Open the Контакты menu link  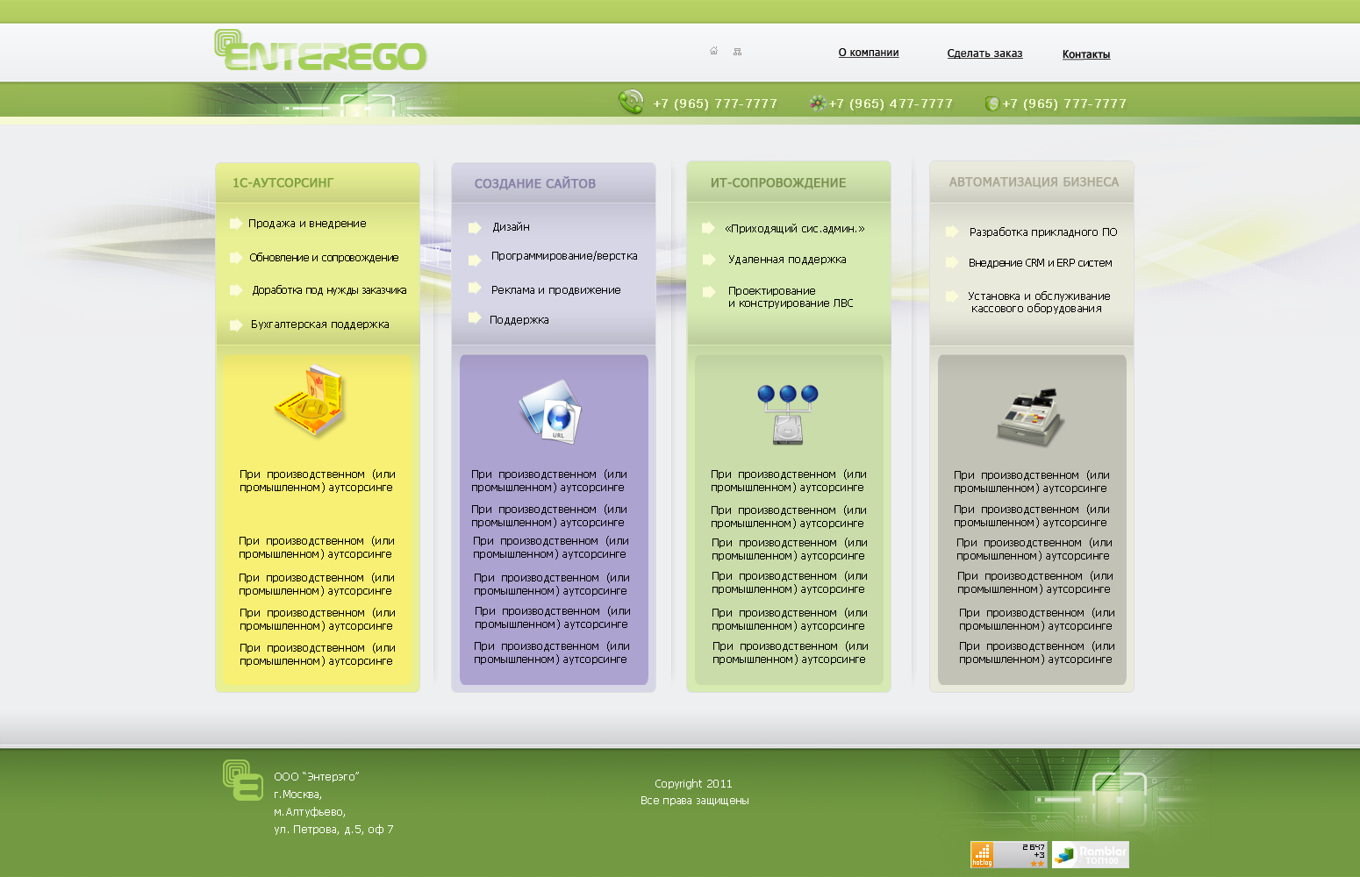pyautogui.click(x=1086, y=54)
